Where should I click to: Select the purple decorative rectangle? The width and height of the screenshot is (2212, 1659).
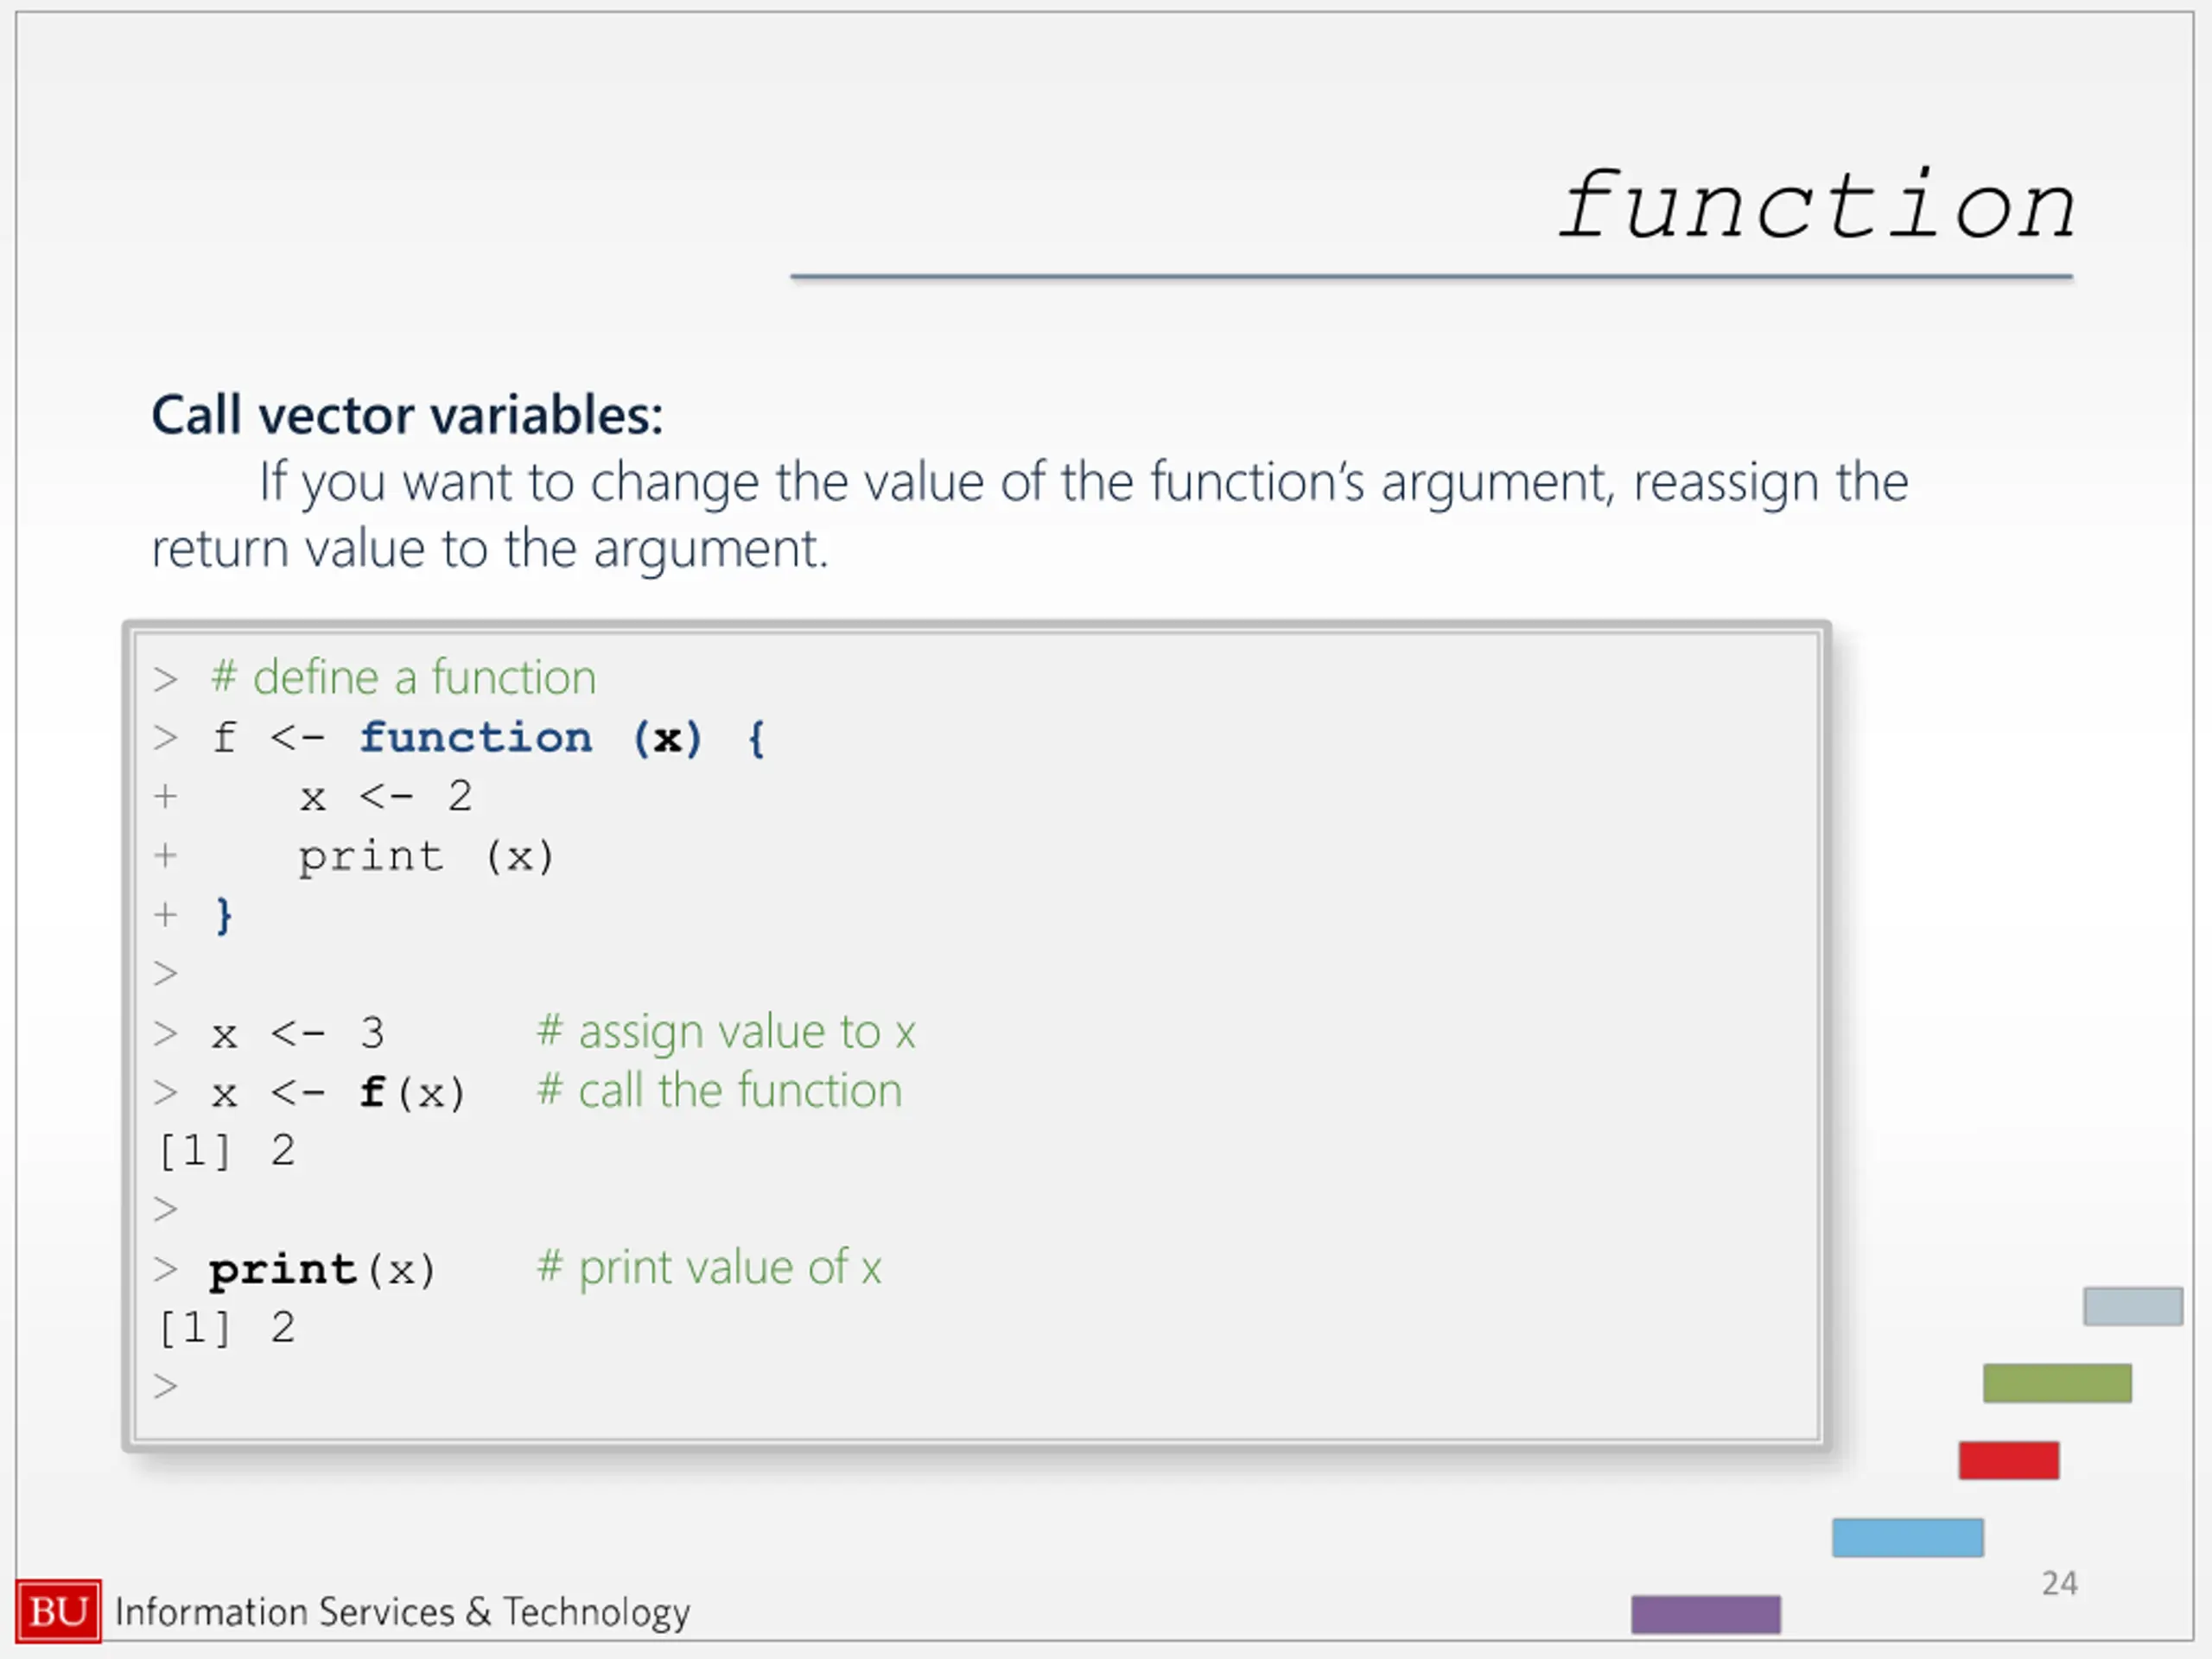click(1706, 1614)
